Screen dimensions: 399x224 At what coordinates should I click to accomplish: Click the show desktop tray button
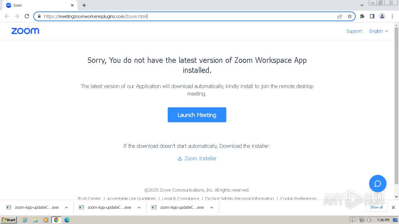pos(396,220)
